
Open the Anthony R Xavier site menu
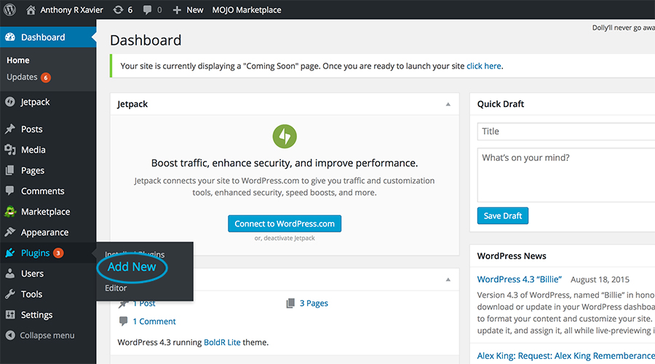click(71, 9)
